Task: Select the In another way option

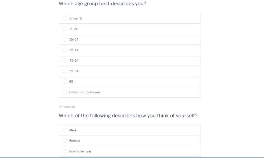Action: pyautogui.click(x=65, y=151)
